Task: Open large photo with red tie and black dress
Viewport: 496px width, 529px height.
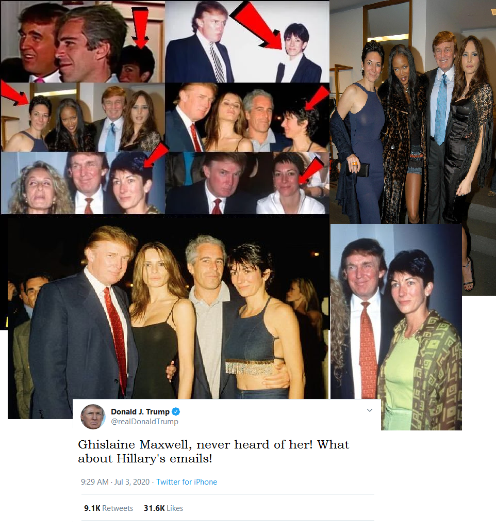Action: tap(168, 317)
